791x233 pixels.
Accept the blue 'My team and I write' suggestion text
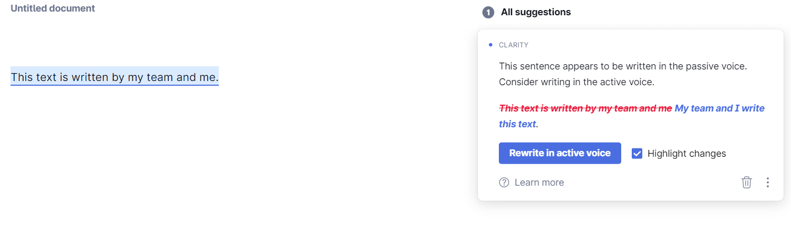click(719, 108)
